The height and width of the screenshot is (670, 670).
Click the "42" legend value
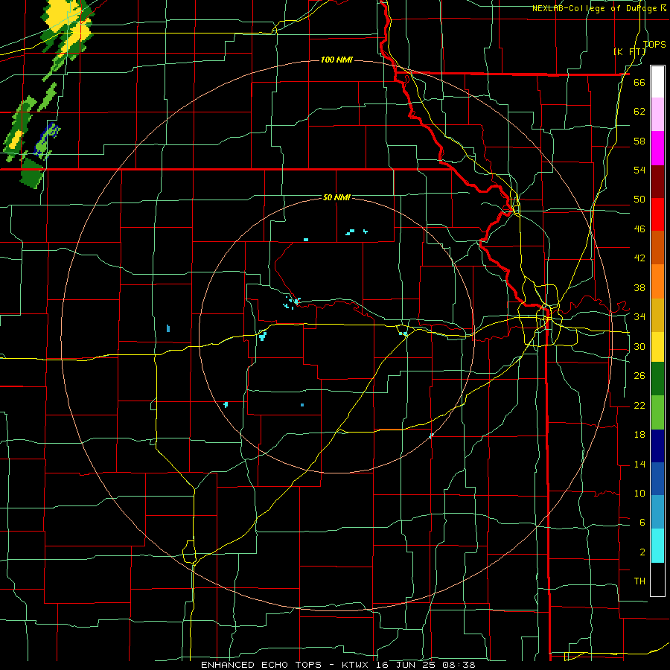(x=639, y=258)
